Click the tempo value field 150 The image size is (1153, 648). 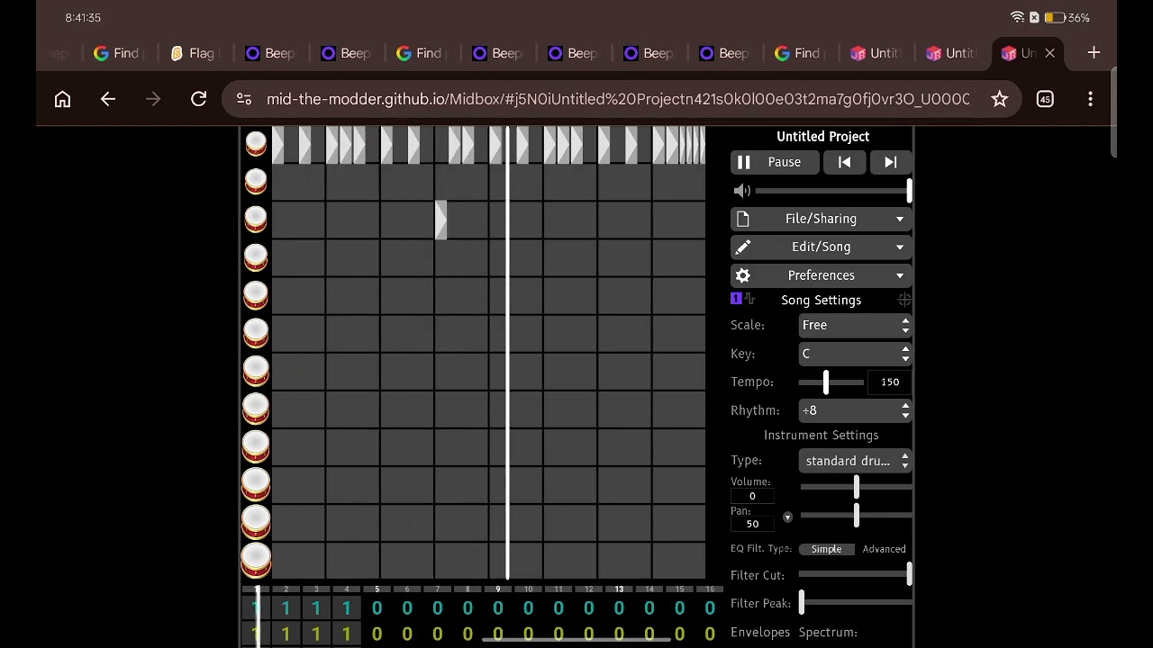[x=890, y=382]
